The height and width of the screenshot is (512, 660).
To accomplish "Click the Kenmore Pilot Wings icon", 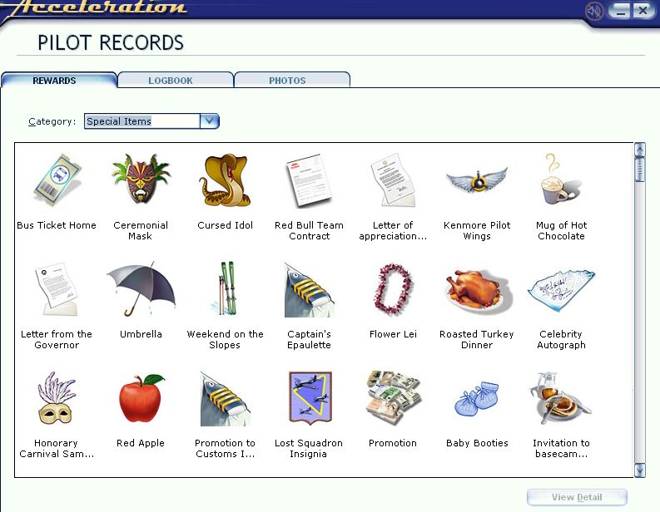I will pos(477,180).
